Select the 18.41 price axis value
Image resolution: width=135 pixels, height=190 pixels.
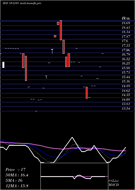pos(126,28)
